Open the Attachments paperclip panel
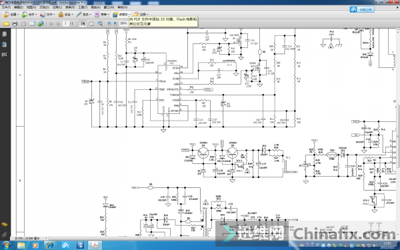Image resolution: width=400 pixels, height=250 pixels. point(5,234)
